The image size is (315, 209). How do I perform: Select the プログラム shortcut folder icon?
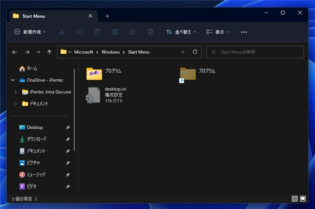point(188,75)
